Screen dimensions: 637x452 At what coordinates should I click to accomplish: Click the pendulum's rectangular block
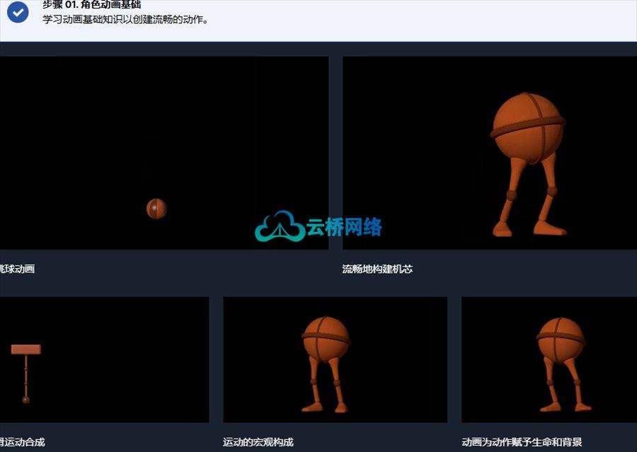[x=25, y=349]
